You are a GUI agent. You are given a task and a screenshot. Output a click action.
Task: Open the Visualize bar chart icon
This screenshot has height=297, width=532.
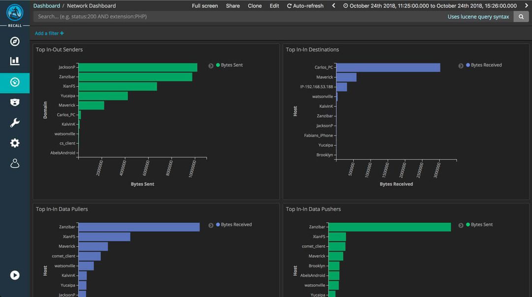click(x=15, y=61)
